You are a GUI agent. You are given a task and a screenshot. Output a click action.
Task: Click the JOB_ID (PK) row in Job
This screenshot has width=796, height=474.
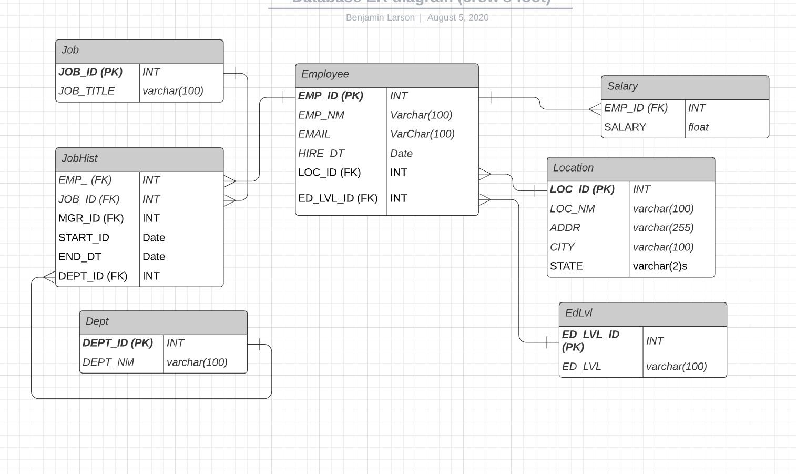point(97,72)
